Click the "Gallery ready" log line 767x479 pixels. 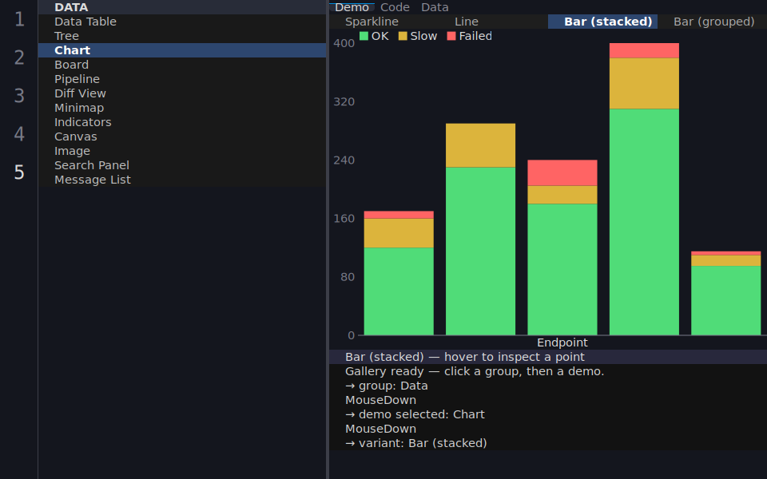tap(548, 371)
